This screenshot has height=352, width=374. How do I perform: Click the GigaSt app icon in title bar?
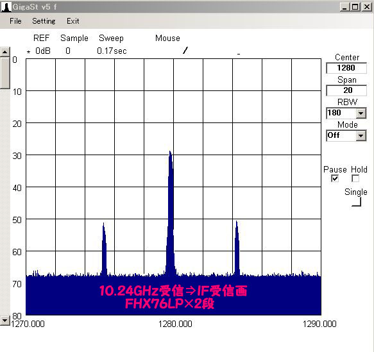(6, 6)
